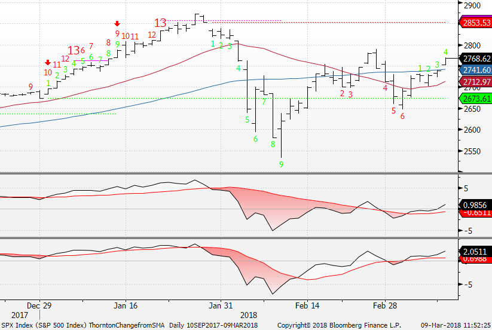
Task: Select the blue 2741.60 moving average label
Action: (476, 70)
